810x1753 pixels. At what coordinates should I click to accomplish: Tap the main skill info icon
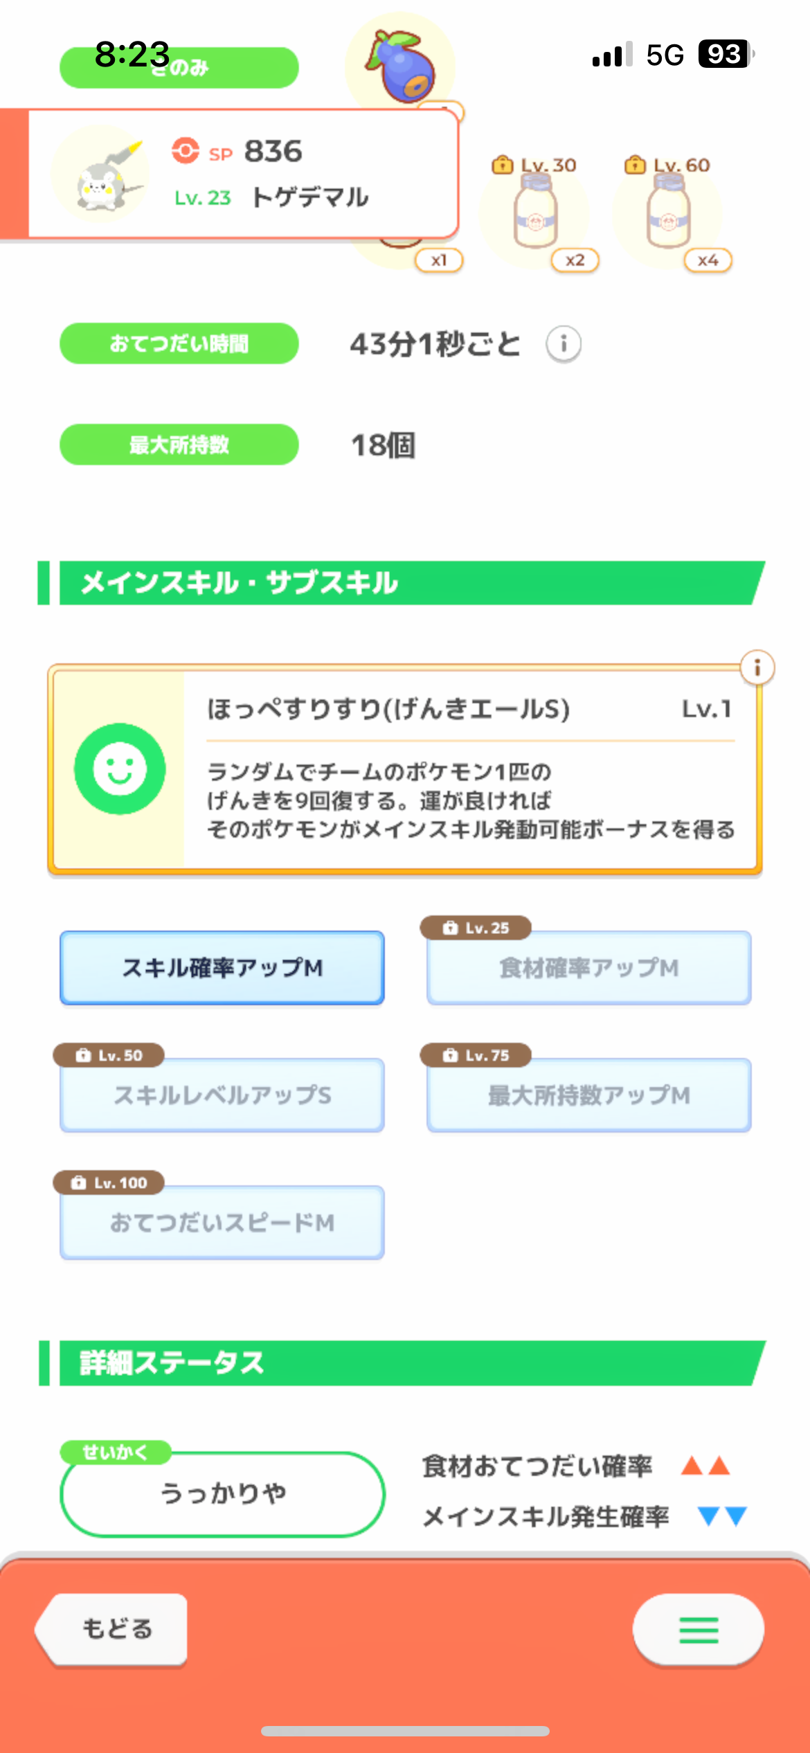click(757, 668)
